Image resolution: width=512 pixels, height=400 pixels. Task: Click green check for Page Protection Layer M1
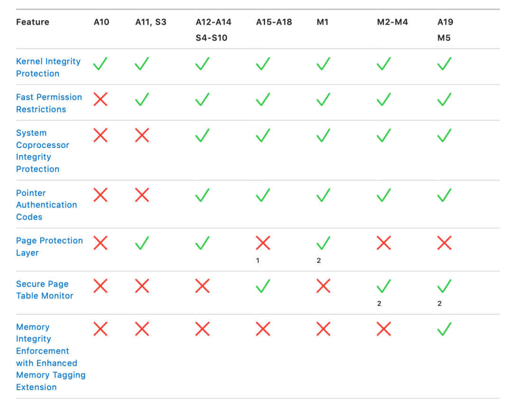click(323, 243)
